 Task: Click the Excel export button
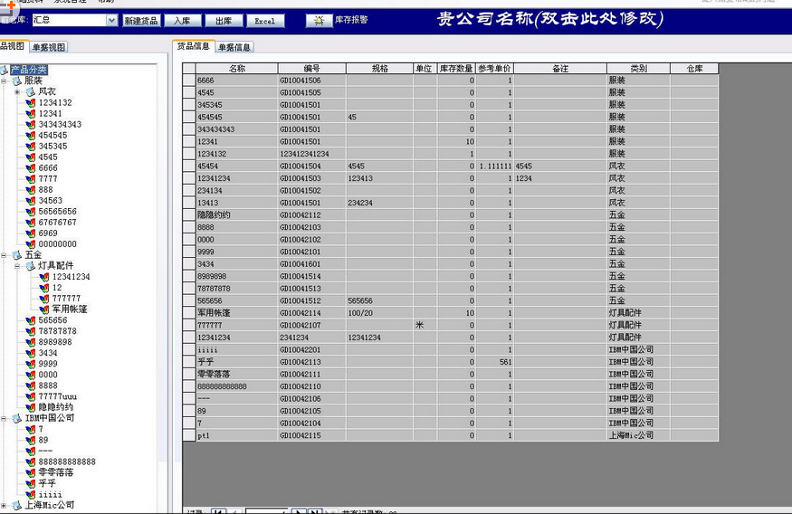[265, 21]
